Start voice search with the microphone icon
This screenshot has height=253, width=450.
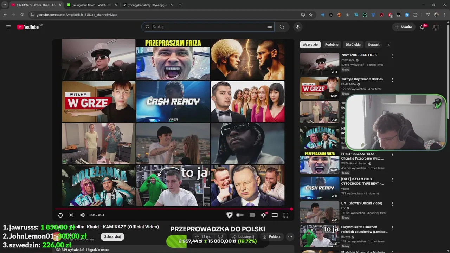298,27
